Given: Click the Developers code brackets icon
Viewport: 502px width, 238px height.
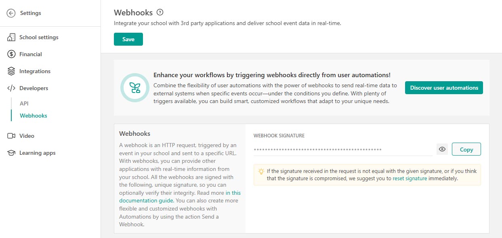Looking at the screenshot, I should click(11, 88).
